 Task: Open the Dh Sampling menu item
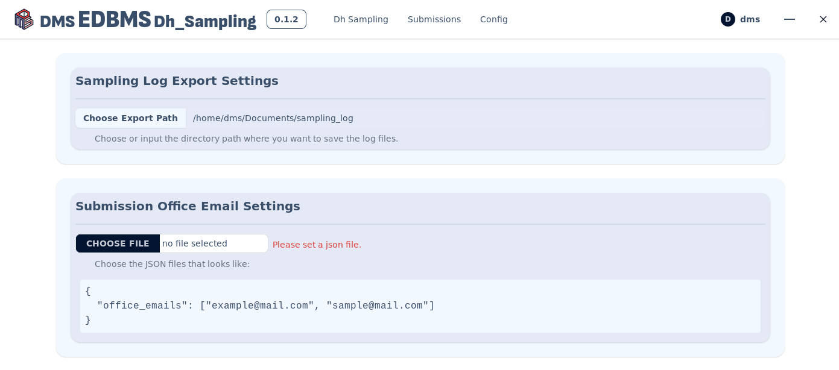(361, 19)
